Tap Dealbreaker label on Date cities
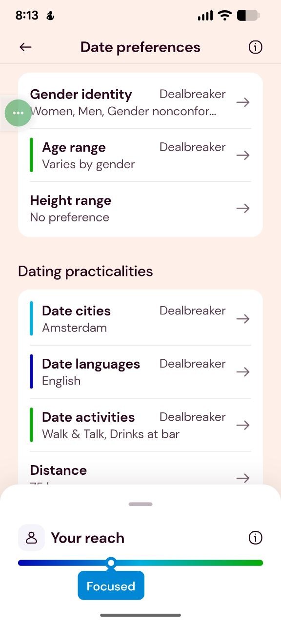 (x=193, y=311)
